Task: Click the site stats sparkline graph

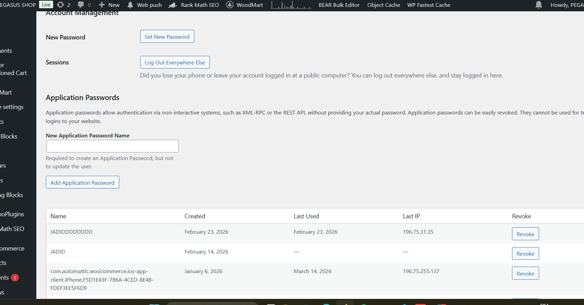Action: click(291, 5)
